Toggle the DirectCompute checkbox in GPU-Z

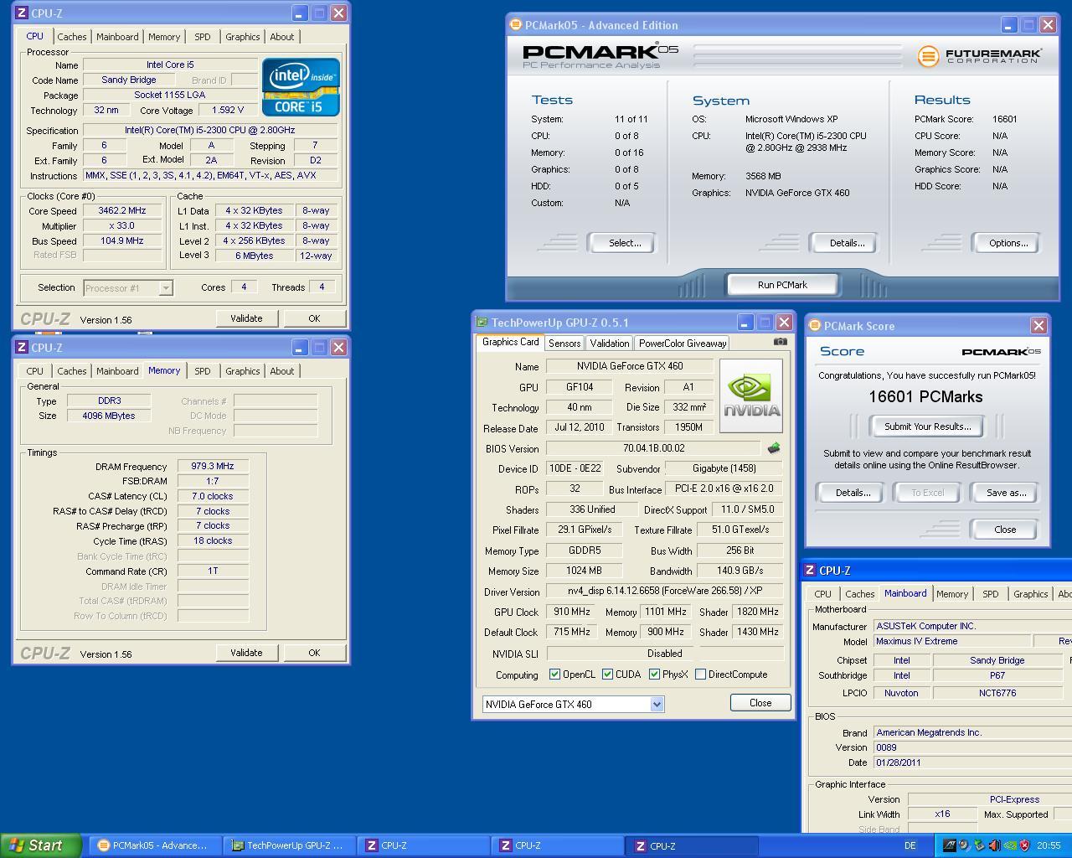tap(700, 675)
